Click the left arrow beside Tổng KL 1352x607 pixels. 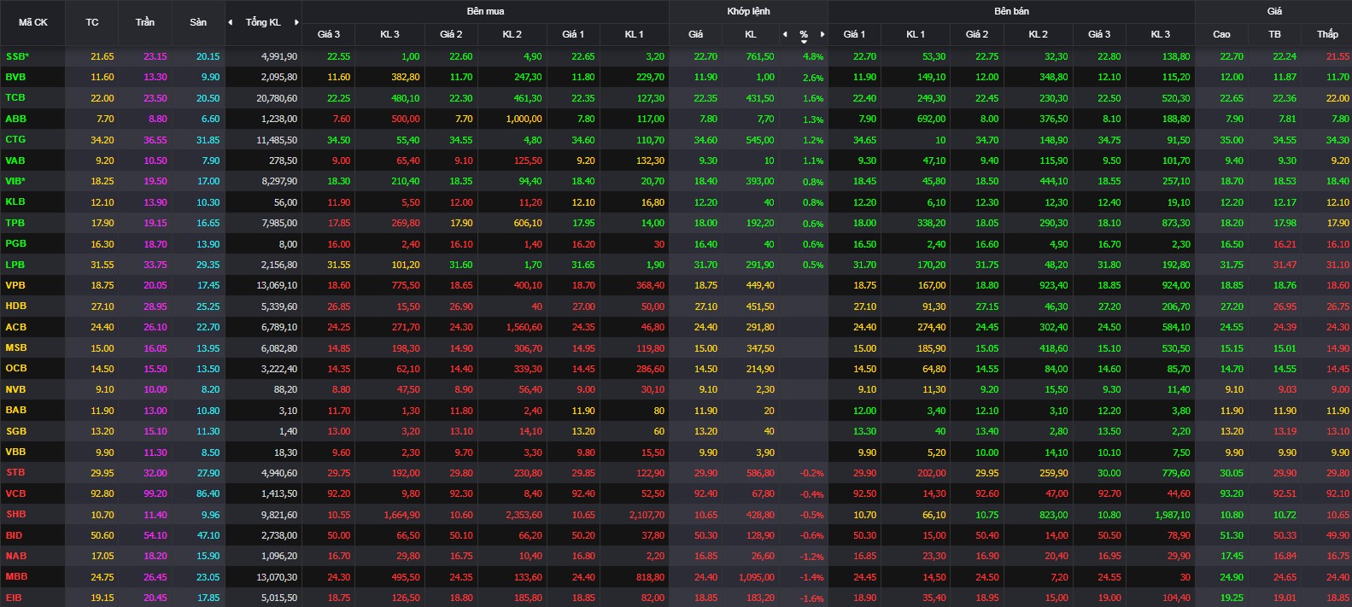point(230,22)
